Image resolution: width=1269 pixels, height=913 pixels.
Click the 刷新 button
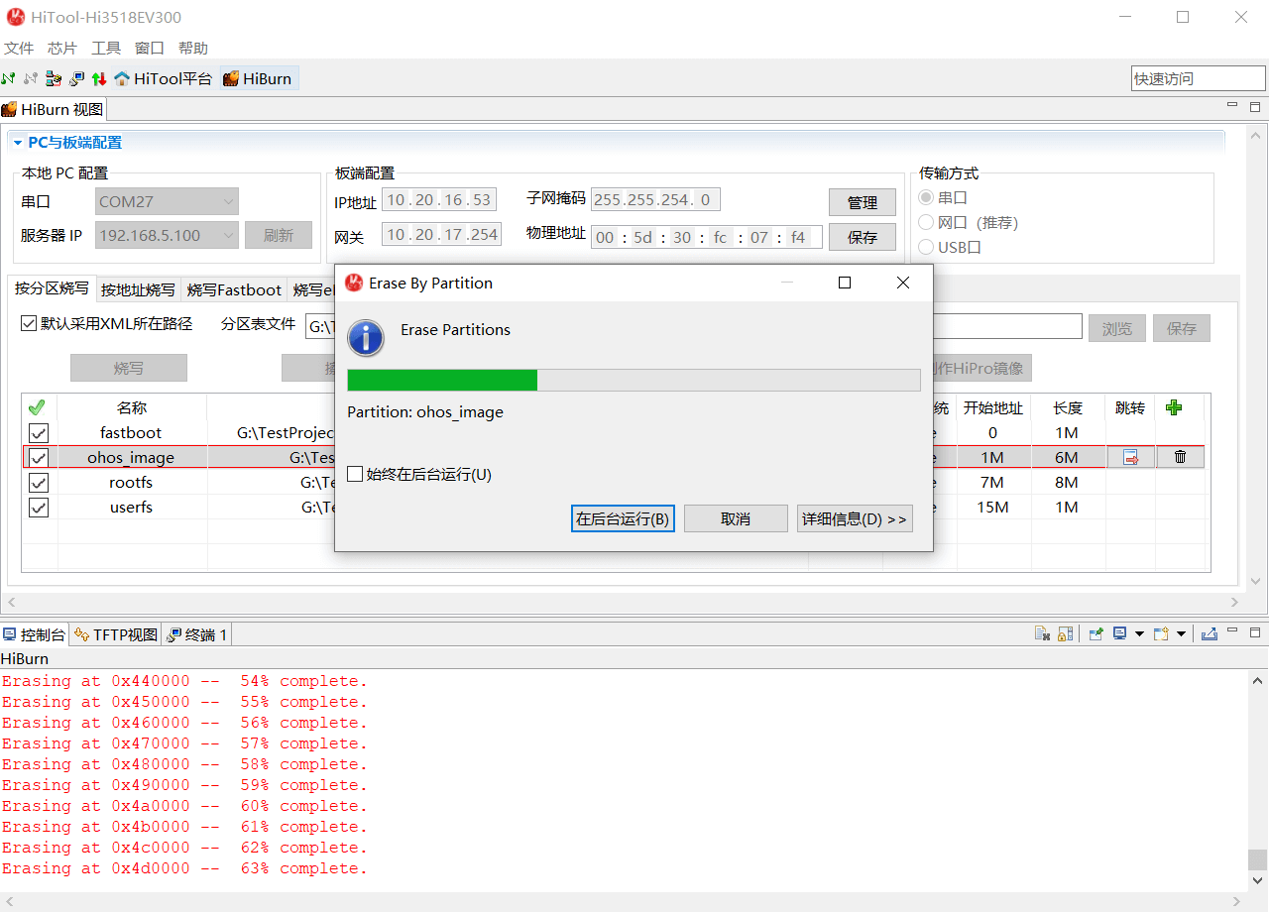pyautogui.click(x=279, y=235)
